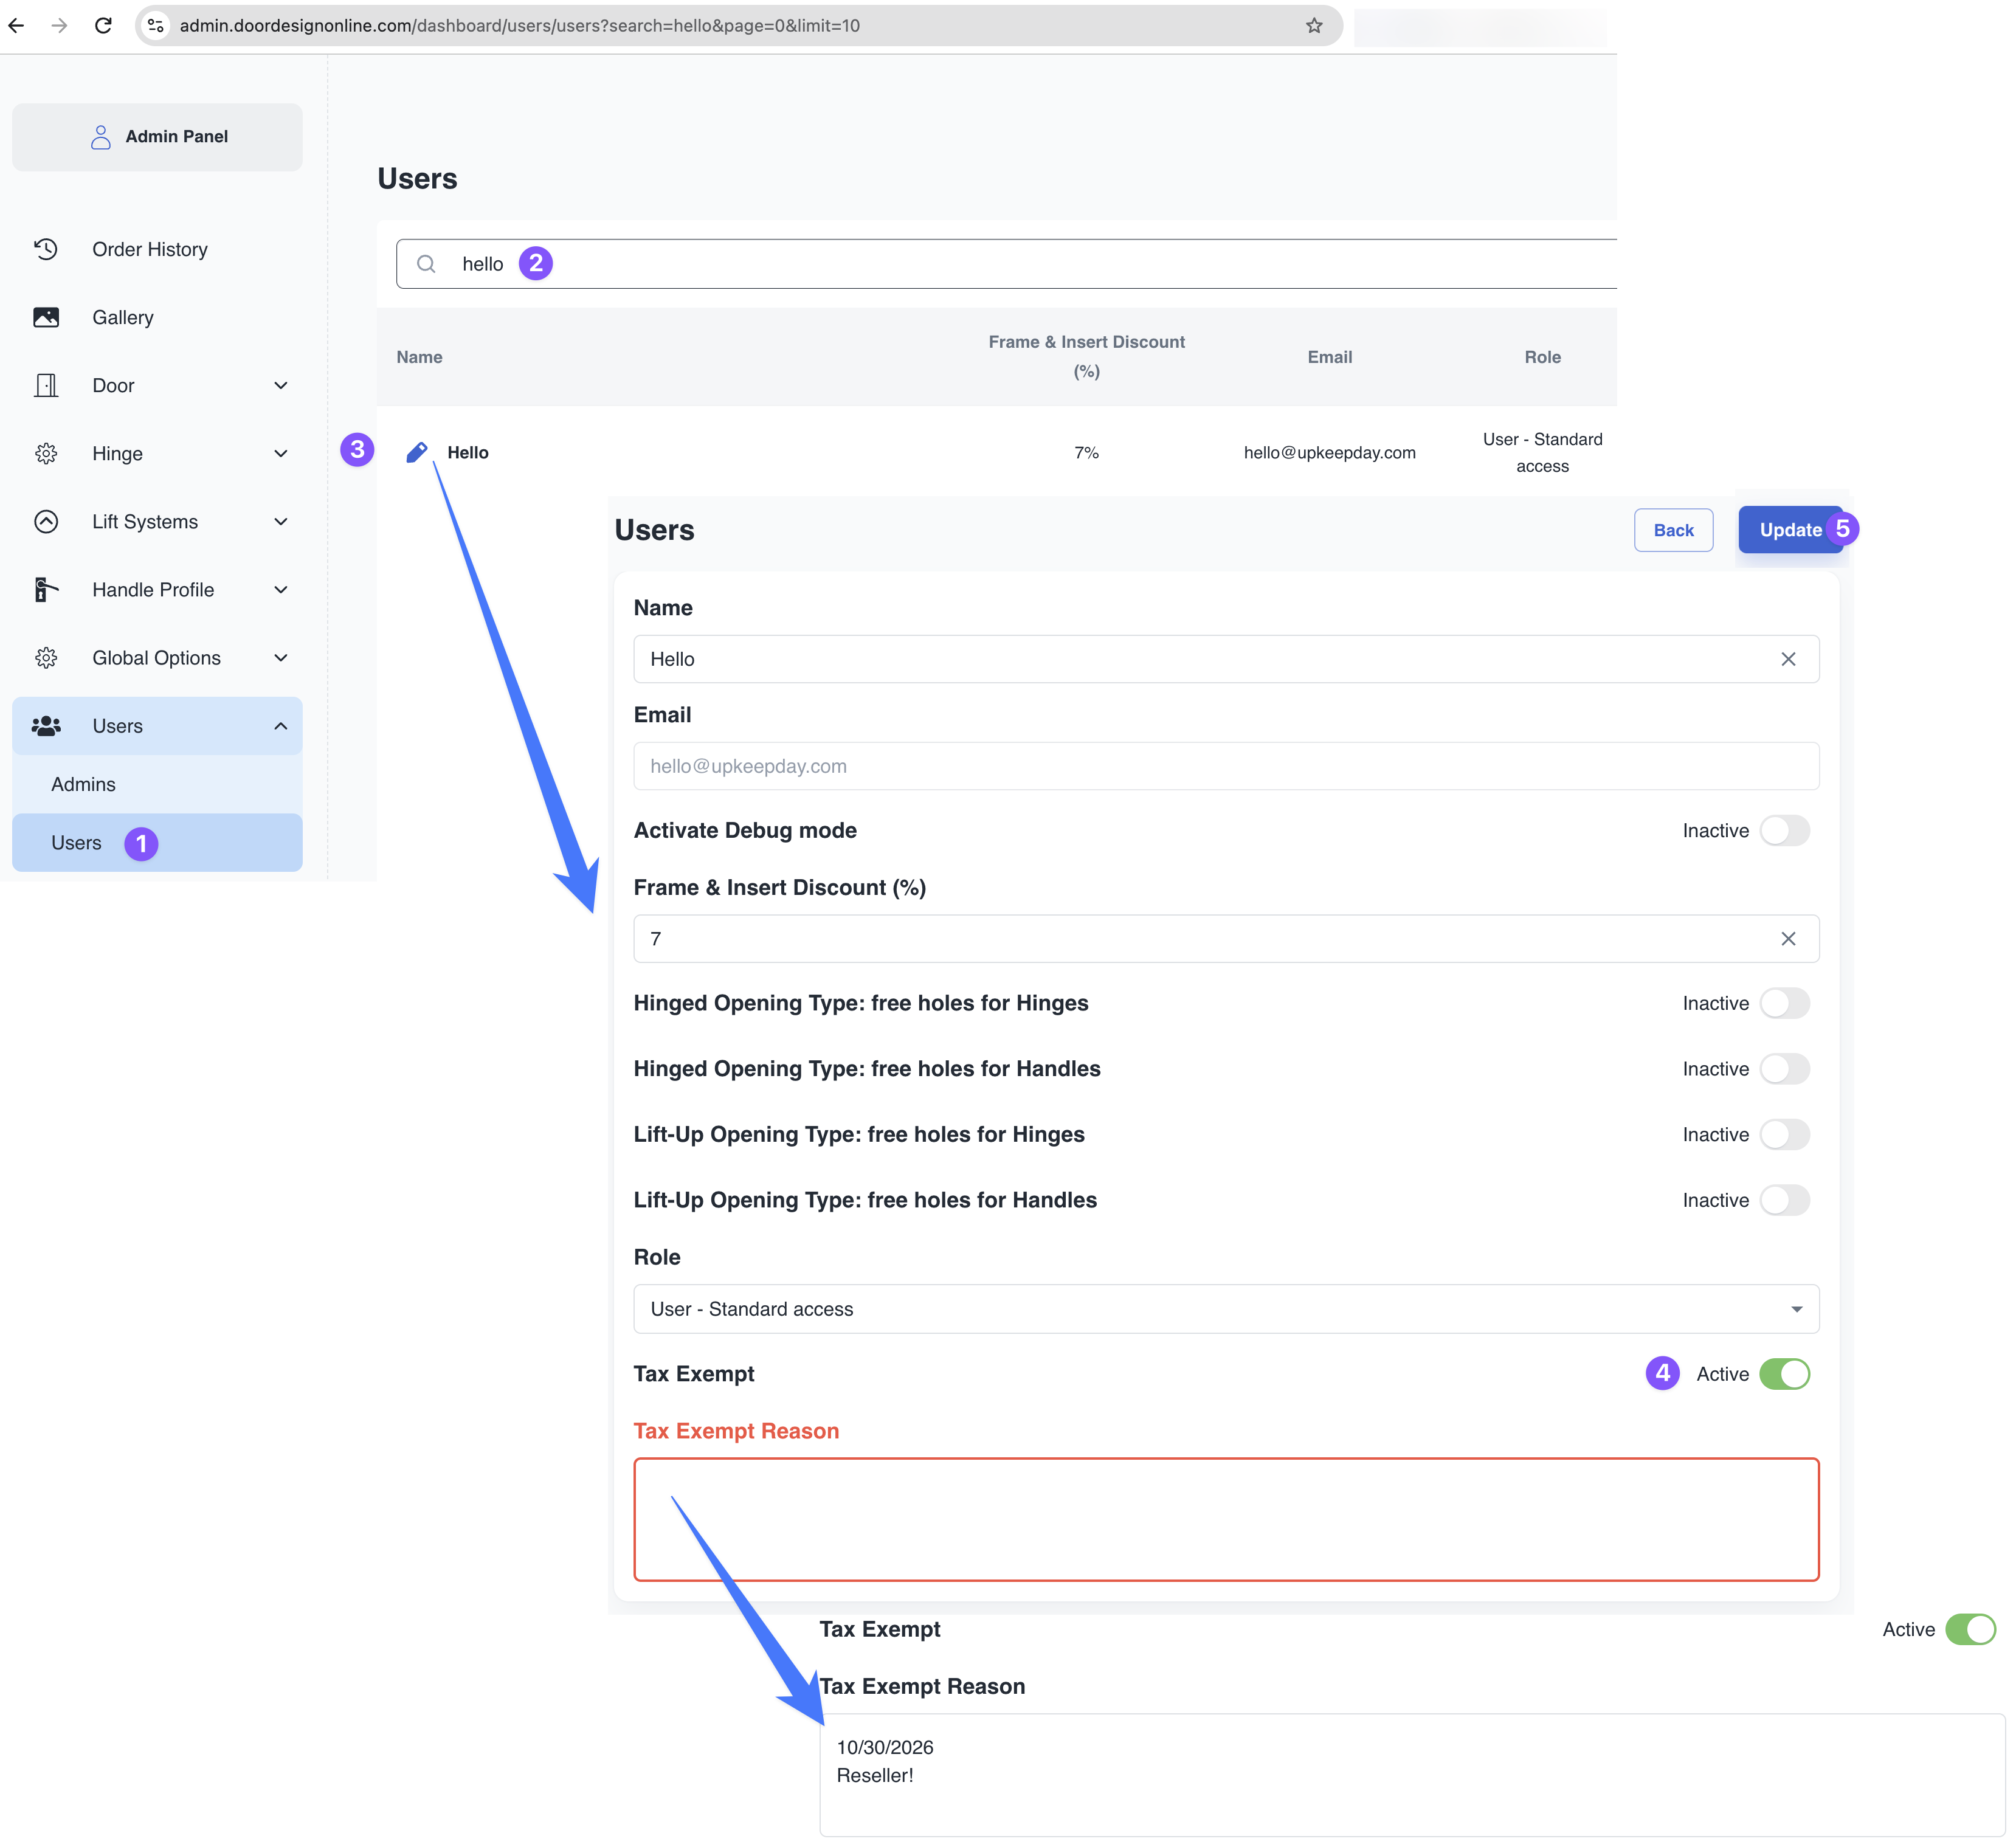
Task: Click the 7% discount cell
Action: click(1086, 452)
